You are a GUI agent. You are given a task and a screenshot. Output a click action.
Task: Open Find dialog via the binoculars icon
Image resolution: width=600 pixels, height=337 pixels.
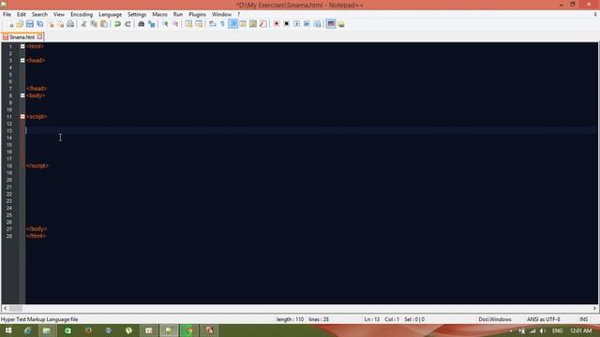coord(142,24)
